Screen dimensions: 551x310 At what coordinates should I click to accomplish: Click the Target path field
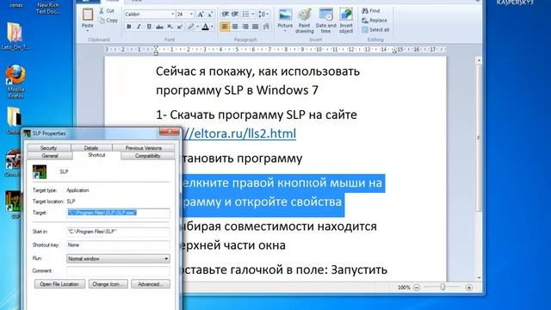pyautogui.click(x=118, y=213)
